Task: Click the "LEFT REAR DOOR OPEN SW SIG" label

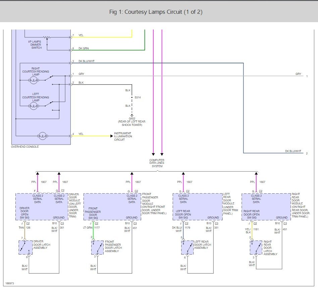Action: pos(183,214)
